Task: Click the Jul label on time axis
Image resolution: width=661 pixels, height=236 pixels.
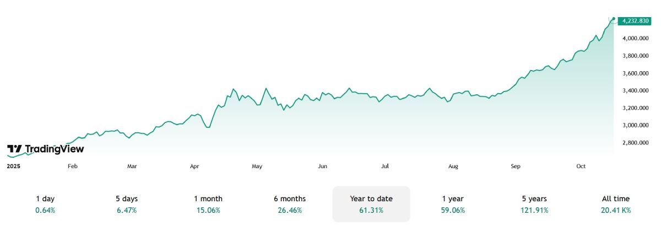Action: (x=386, y=166)
